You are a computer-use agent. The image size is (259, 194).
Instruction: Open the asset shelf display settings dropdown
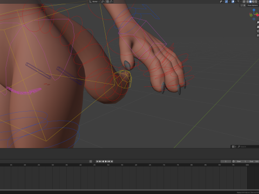(234, 147)
